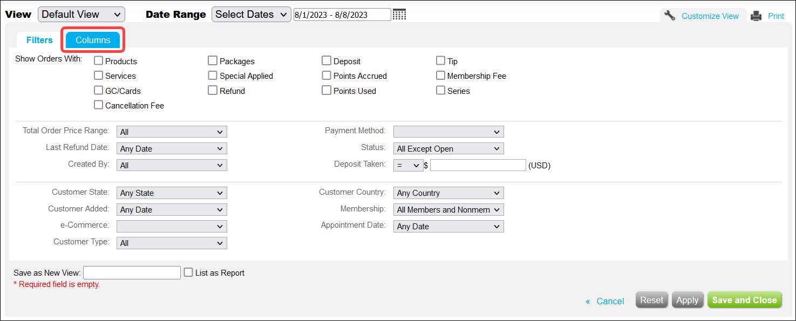
Task: Enable the GC/Cards checkbox
Action: tap(98, 91)
